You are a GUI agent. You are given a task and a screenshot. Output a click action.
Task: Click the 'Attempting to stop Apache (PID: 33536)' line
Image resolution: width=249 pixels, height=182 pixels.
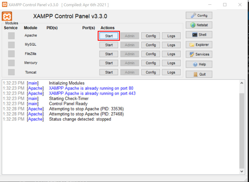tap(86, 109)
